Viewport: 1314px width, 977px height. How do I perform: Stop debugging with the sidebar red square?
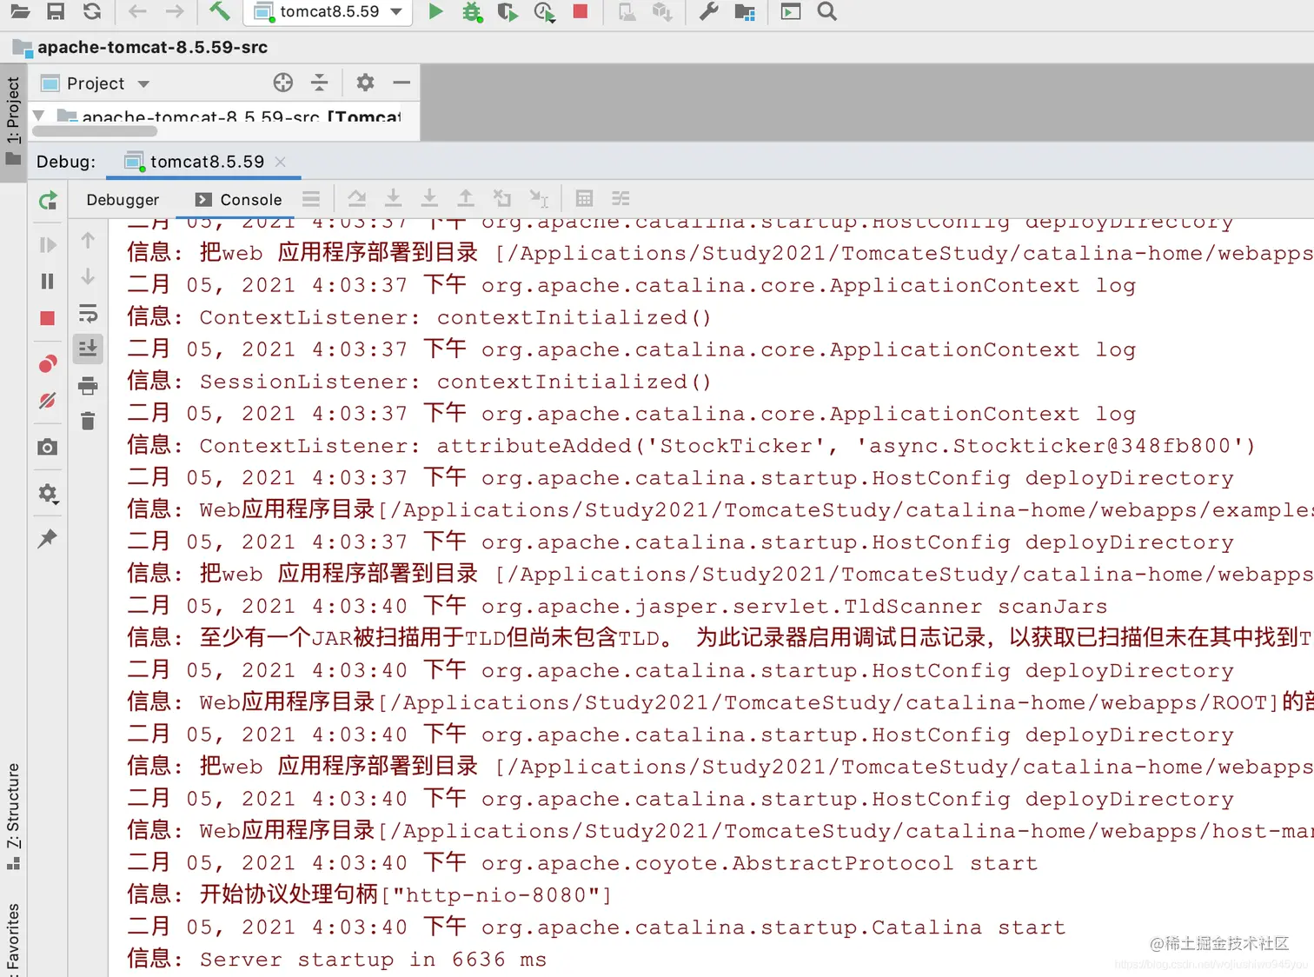click(x=48, y=318)
